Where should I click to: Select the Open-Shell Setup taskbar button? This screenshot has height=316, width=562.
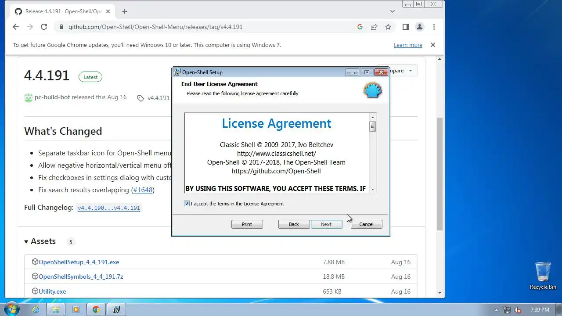point(116,309)
